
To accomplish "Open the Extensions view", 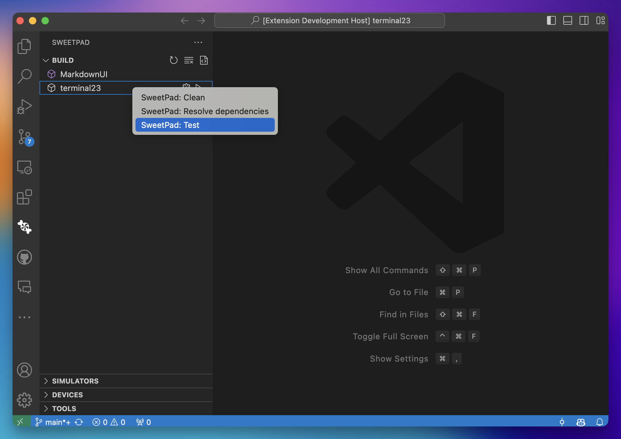I will (24, 197).
